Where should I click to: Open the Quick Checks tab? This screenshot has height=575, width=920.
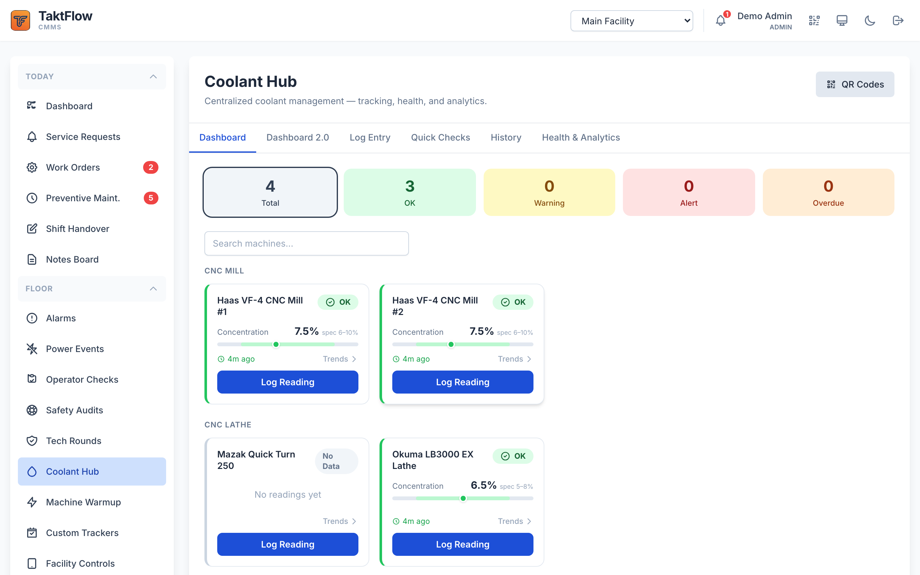(x=440, y=137)
